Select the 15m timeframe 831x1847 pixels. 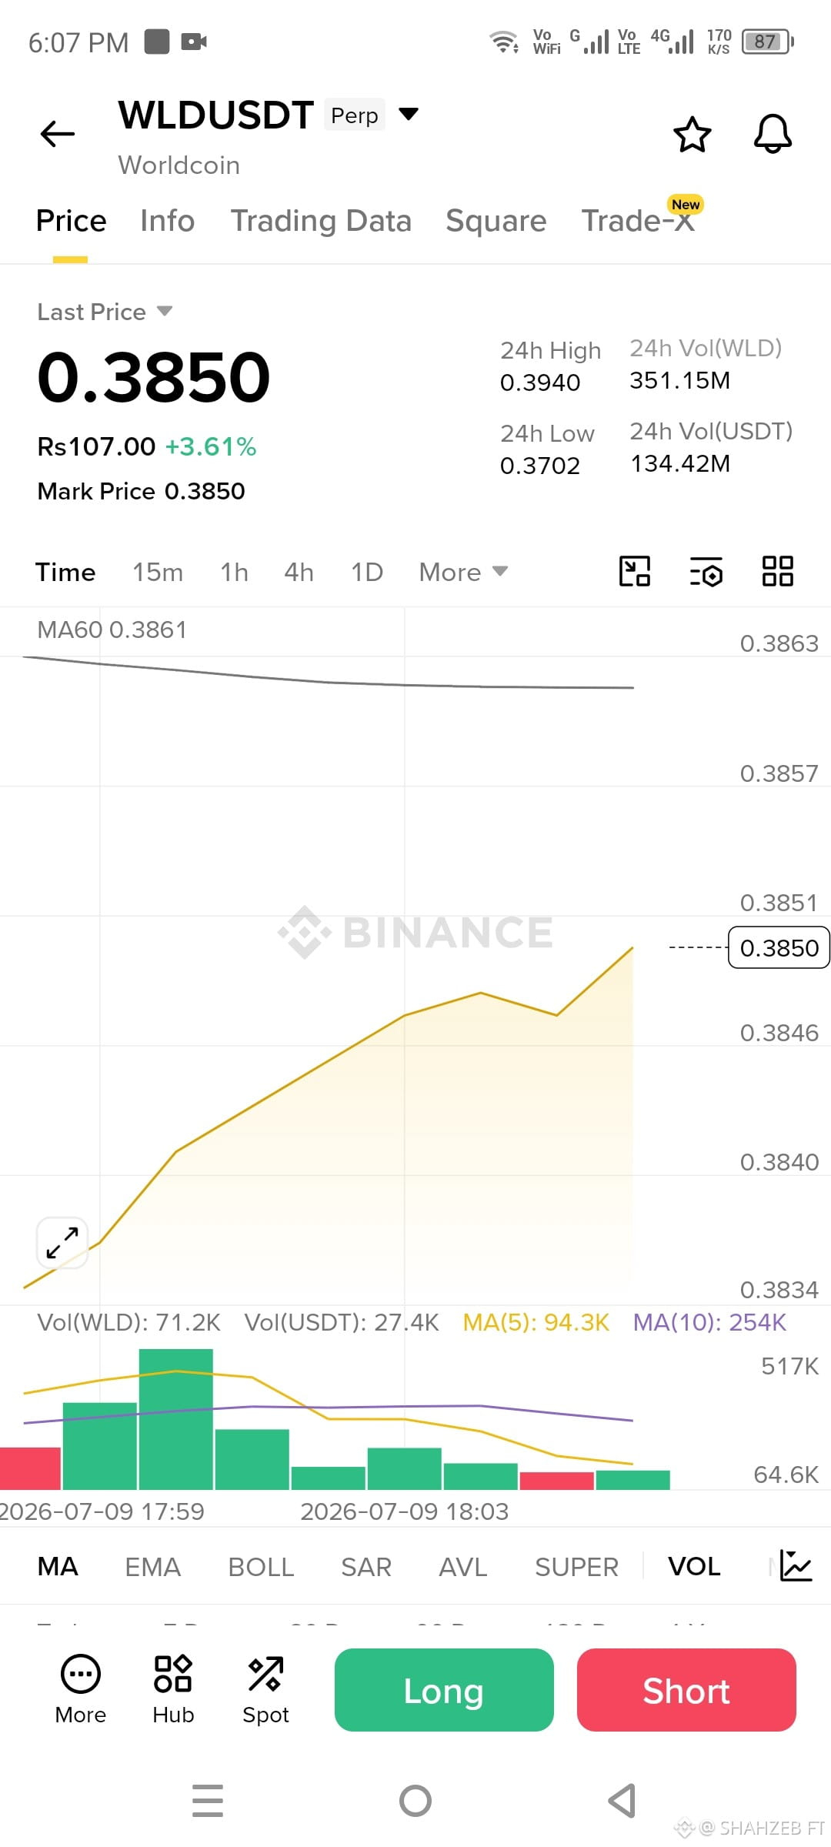158,572
